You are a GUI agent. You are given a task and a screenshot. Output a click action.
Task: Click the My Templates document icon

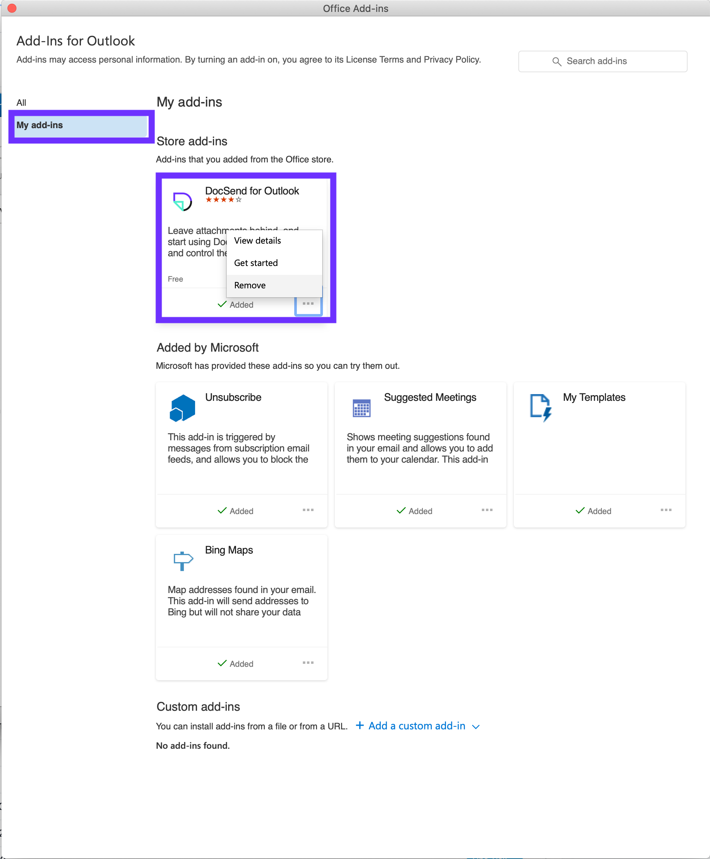[x=540, y=408]
